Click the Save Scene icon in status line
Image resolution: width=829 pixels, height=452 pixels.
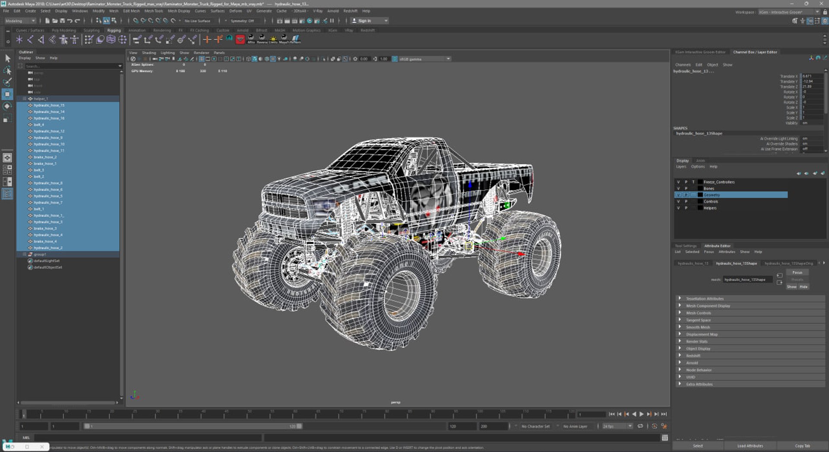pos(62,21)
